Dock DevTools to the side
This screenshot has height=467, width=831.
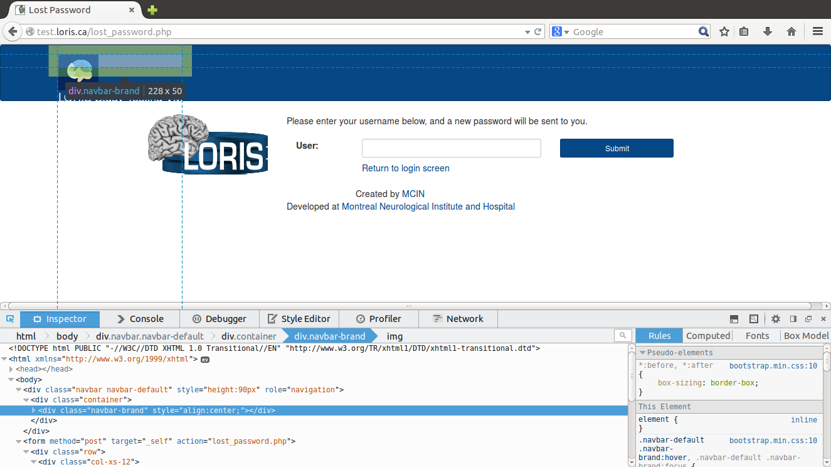coord(793,319)
